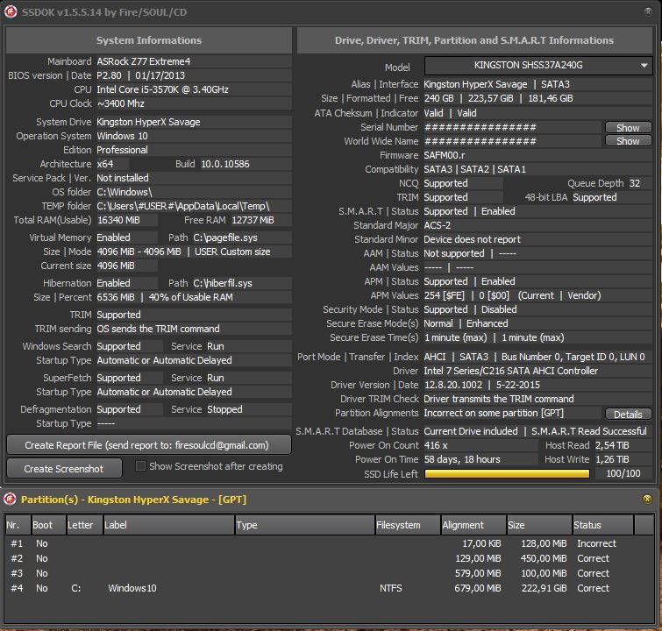Click the Host Read 2,54 TiB value
Image resolution: width=662 pixels, height=631 pixels.
[x=612, y=445]
